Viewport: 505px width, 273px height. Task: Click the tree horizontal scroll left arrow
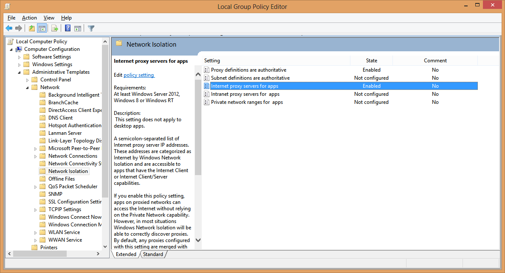(x=9, y=253)
